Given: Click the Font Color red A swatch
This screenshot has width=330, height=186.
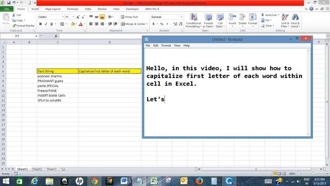Looking at the screenshot, I should click(80, 24).
